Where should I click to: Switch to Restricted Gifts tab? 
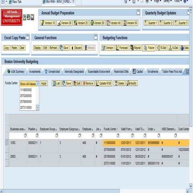121,72
